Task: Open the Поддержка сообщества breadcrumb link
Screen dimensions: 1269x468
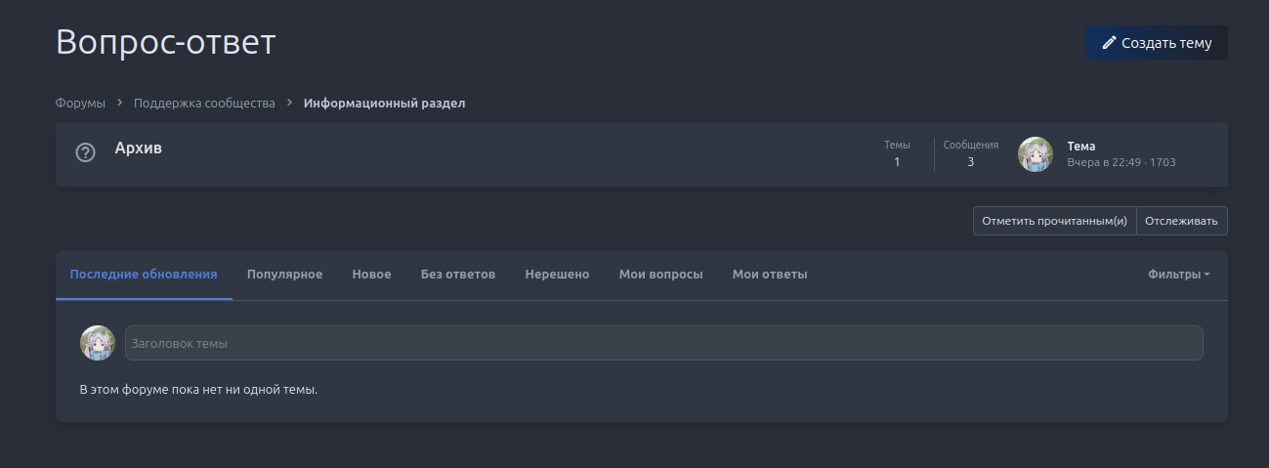Action: [204, 103]
